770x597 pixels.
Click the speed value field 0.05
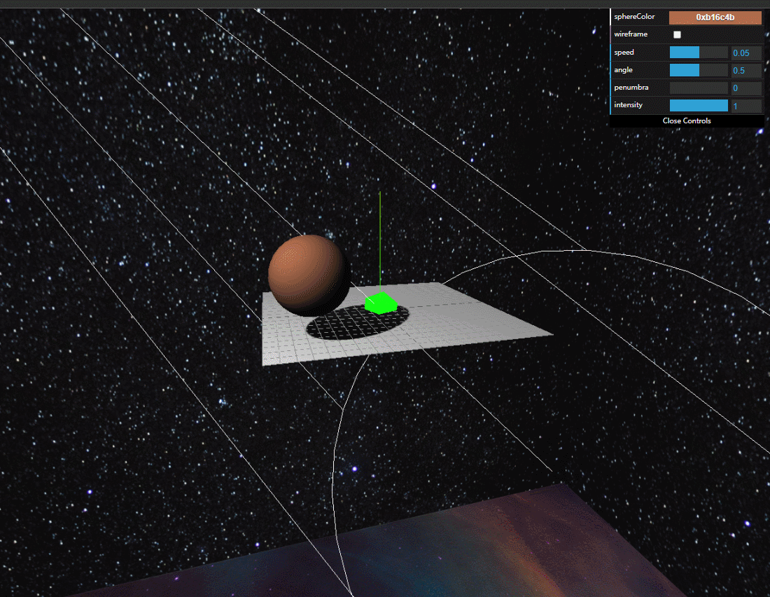click(x=746, y=53)
